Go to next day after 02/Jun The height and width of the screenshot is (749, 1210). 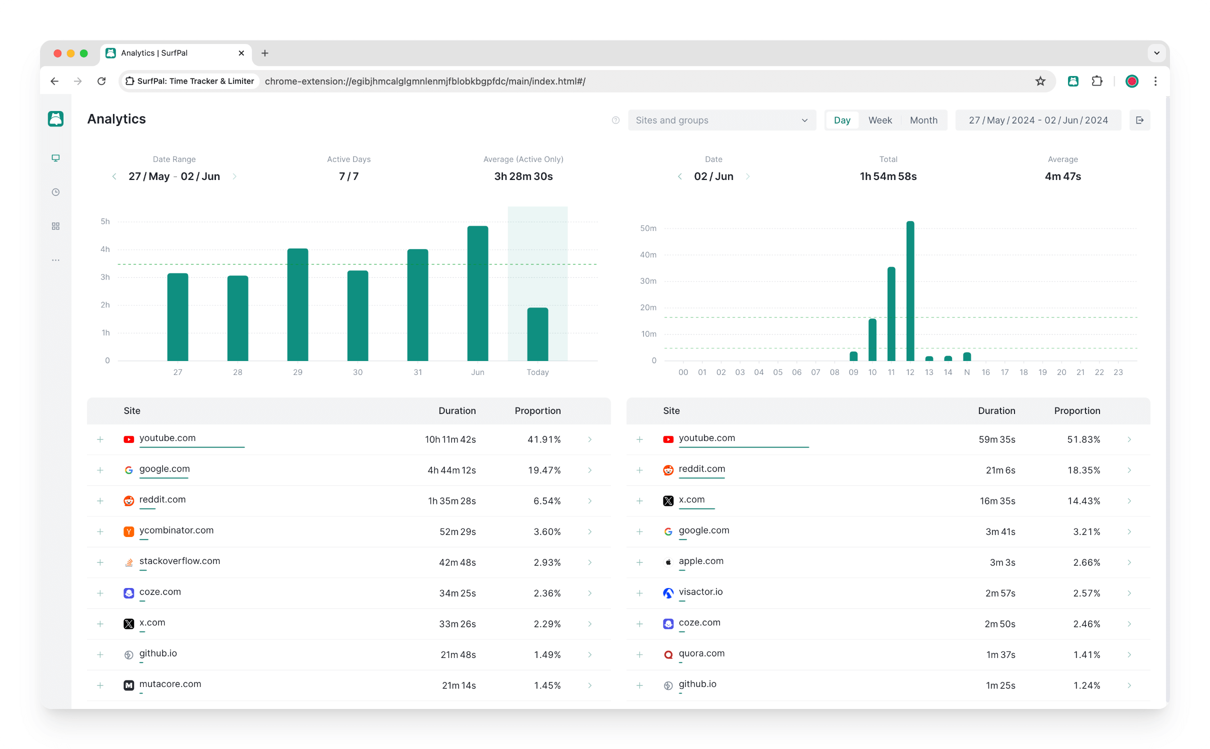pyautogui.click(x=748, y=176)
